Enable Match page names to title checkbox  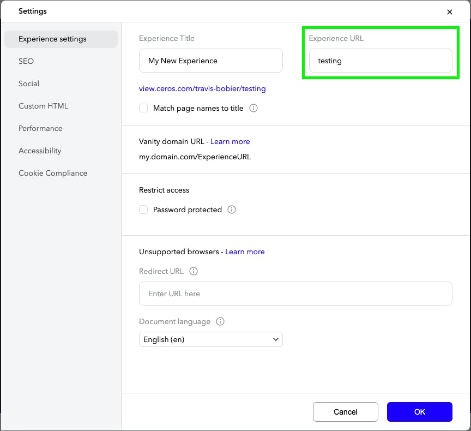(143, 108)
